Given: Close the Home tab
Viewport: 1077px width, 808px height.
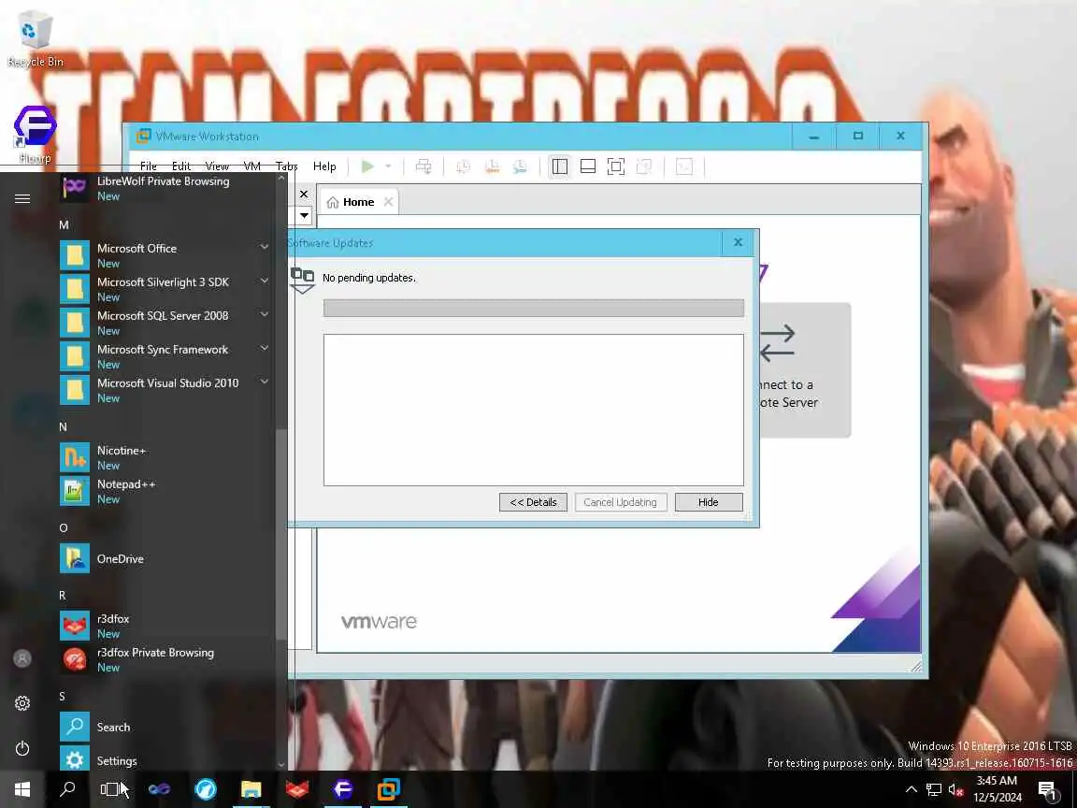Looking at the screenshot, I should (388, 202).
